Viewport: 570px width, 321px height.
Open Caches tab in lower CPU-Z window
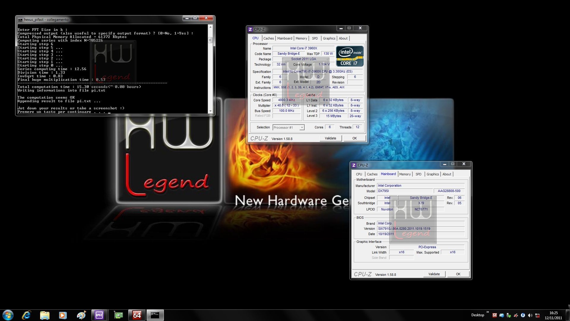pyautogui.click(x=372, y=174)
